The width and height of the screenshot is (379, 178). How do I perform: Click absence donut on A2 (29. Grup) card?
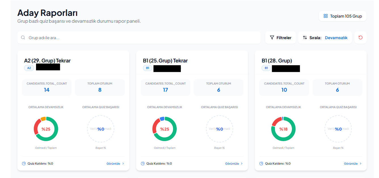(46, 129)
